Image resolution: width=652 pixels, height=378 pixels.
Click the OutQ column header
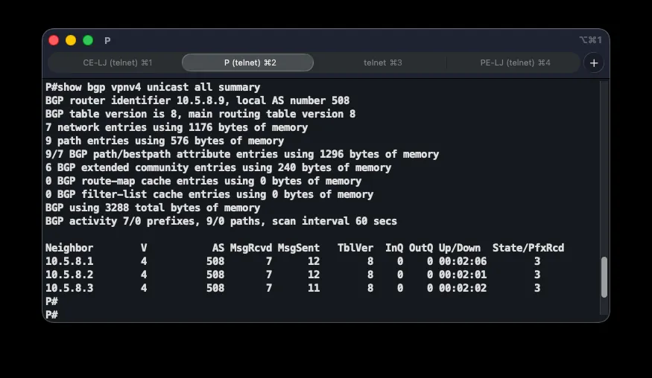(421, 248)
